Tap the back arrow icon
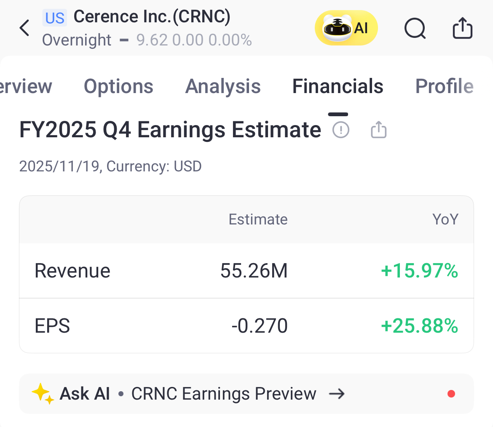 (x=24, y=28)
